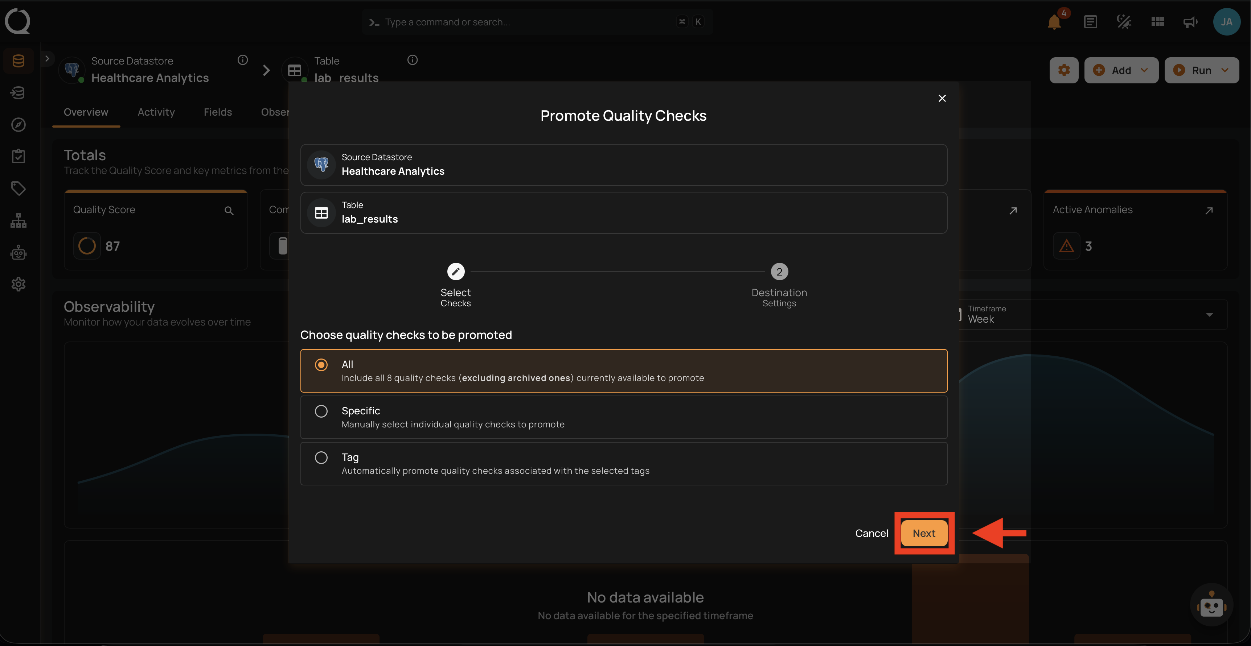This screenshot has height=646, width=1251.
Task: Click the 'Promote Quality Checks' dialog title
Action: (x=624, y=116)
